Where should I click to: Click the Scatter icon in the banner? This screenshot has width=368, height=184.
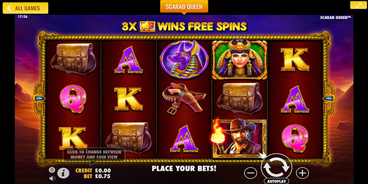click(147, 27)
